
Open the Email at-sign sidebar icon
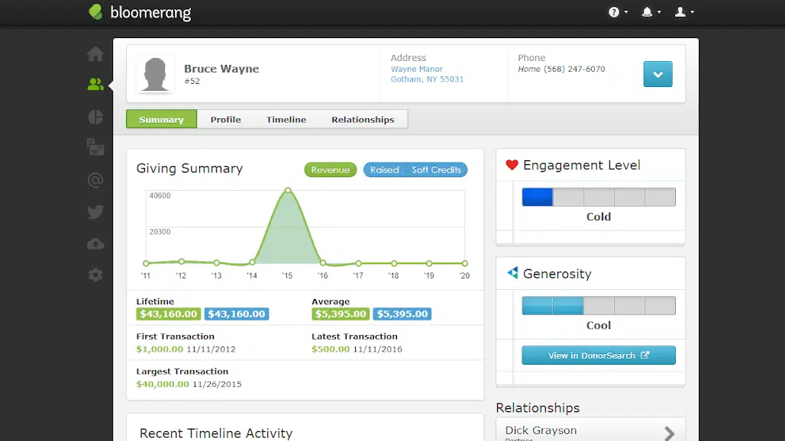(x=95, y=180)
